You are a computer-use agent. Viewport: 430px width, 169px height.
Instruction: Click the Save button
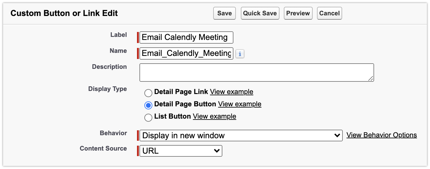click(x=225, y=14)
